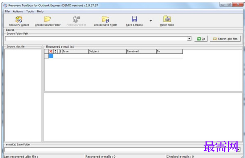The image size is (245, 158).
Task: Click Choose Source Folder icon
Action: click(48, 19)
